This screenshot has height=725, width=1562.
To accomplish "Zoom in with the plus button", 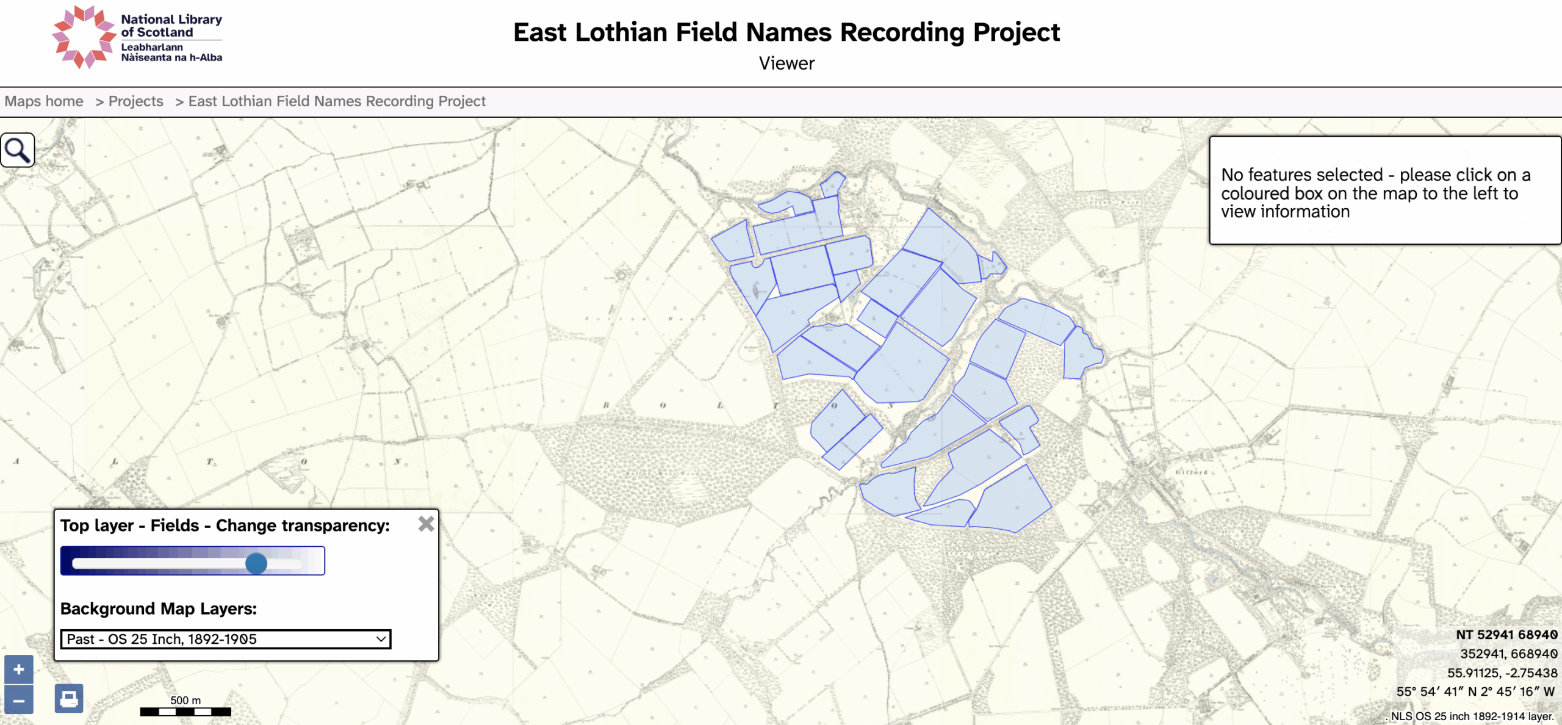I will click(19, 669).
